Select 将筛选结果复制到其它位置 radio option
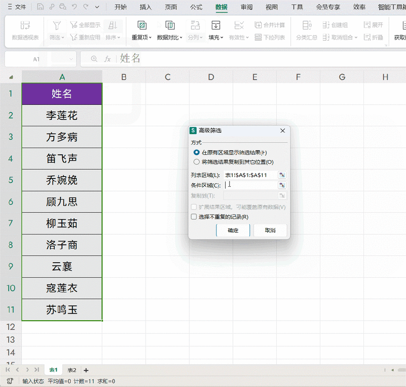Image resolution: width=406 pixels, height=387 pixels. pos(196,162)
